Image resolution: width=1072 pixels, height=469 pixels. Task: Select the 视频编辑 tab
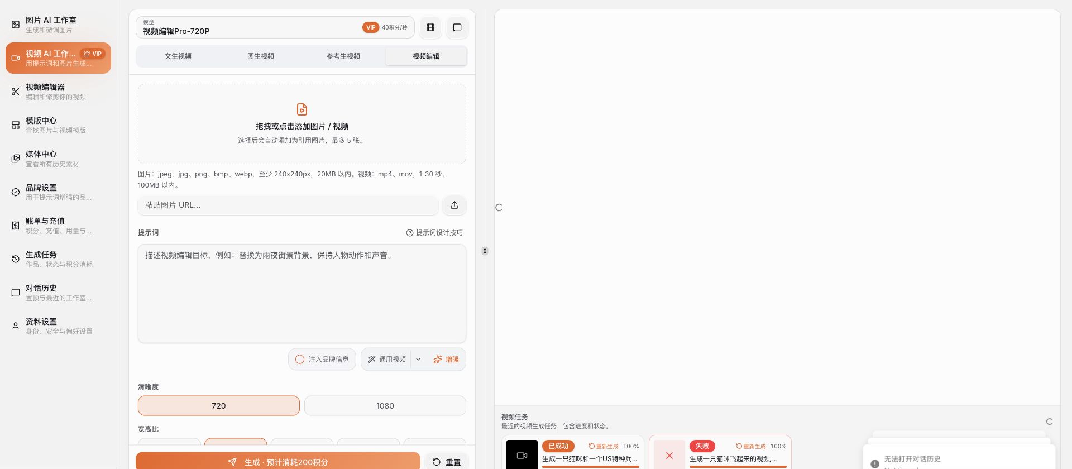coord(426,56)
